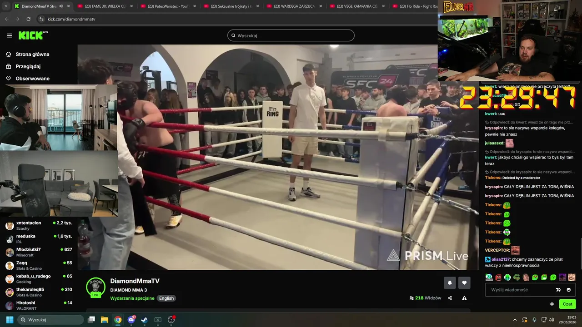
Task: Open Steam from taskbar
Action: [144, 320]
